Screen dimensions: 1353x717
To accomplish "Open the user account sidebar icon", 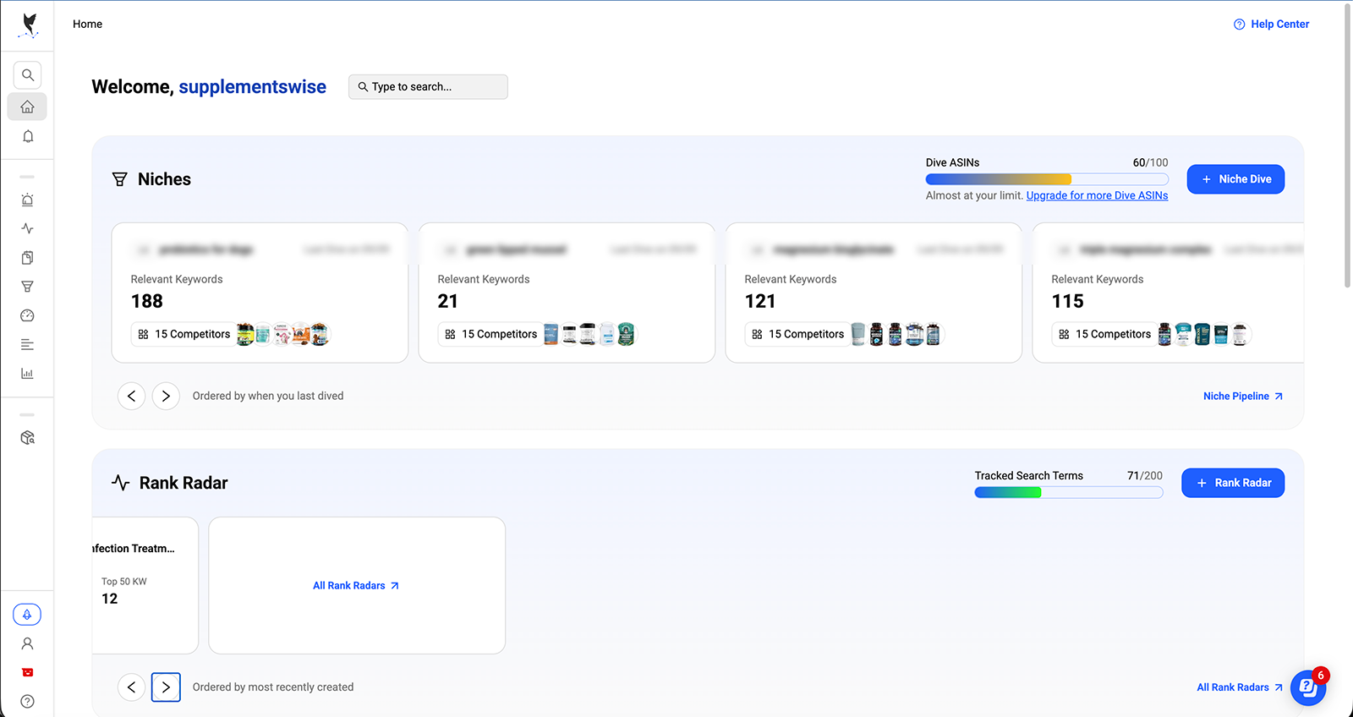I will (x=27, y=643).
